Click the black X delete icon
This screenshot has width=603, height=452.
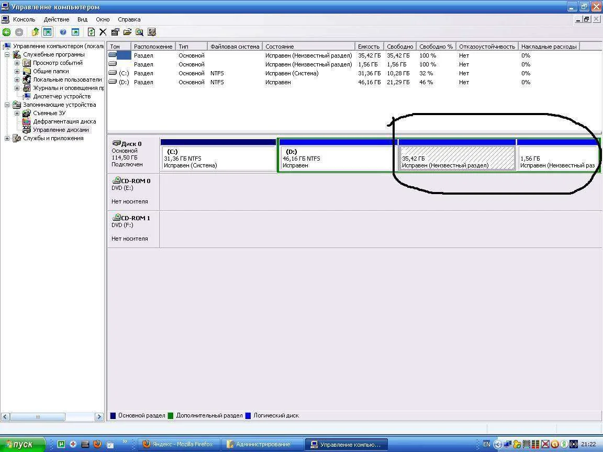point(103,32)
